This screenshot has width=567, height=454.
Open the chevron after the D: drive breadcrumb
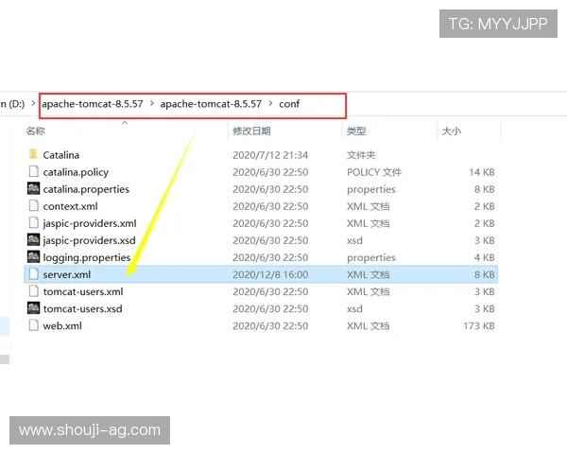click(33, 103)
